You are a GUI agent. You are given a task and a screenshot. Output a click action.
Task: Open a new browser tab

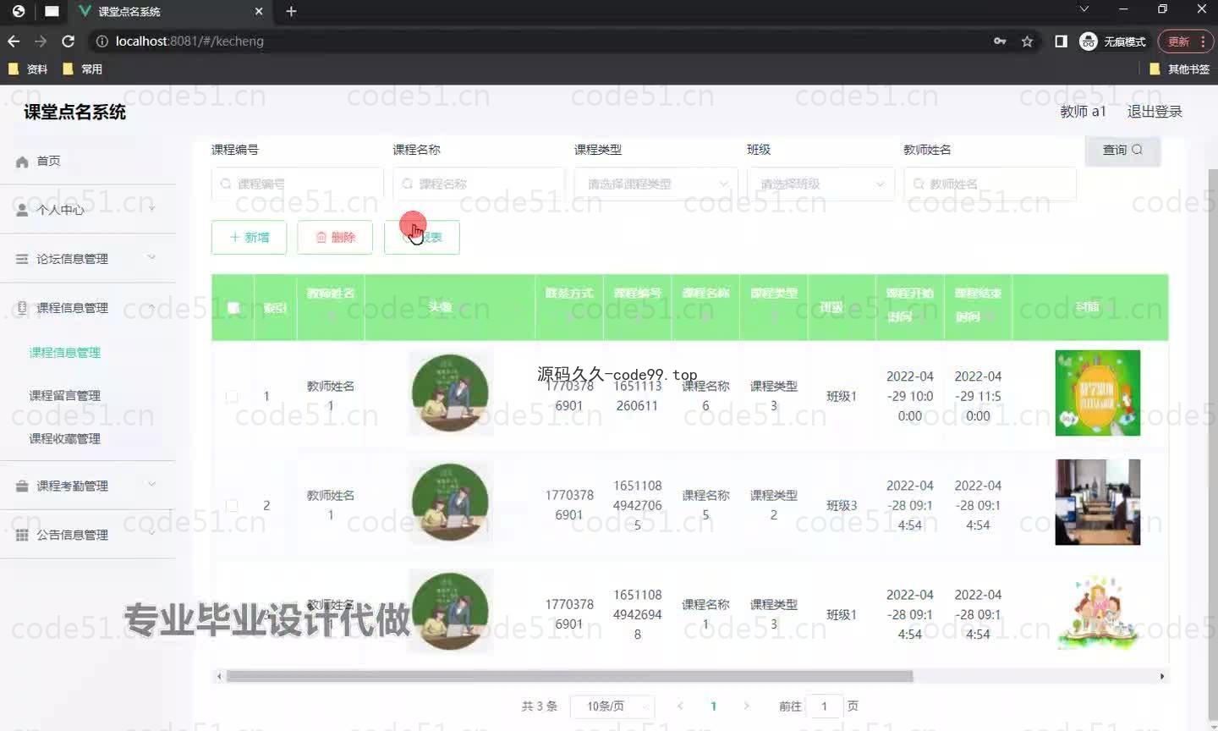291,11
